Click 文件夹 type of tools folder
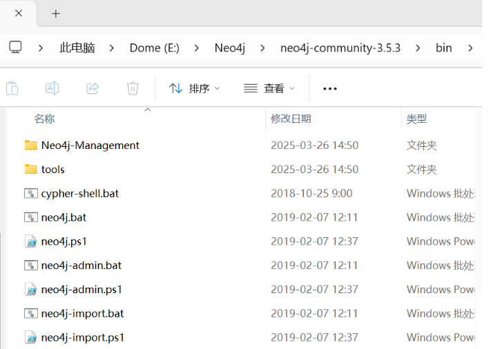This screenshot has height=349, width=489. 421,170
